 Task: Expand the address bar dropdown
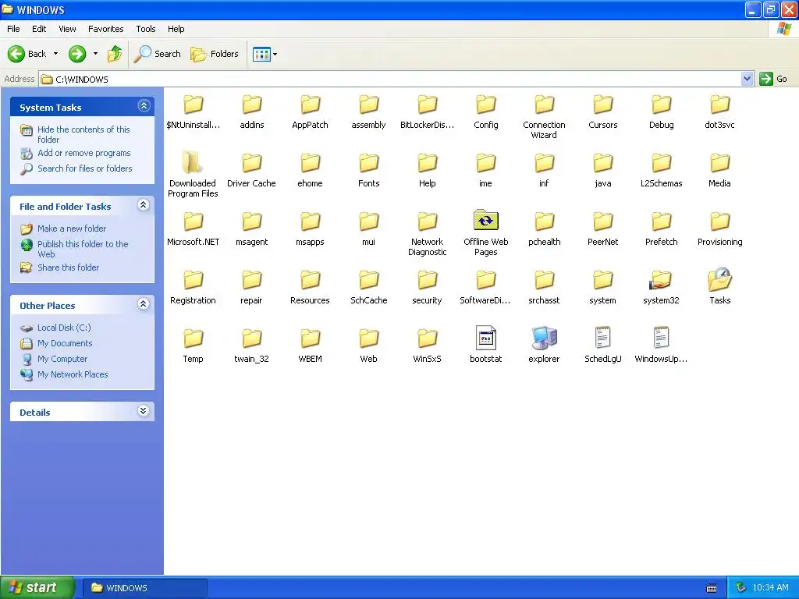[747, 79]
